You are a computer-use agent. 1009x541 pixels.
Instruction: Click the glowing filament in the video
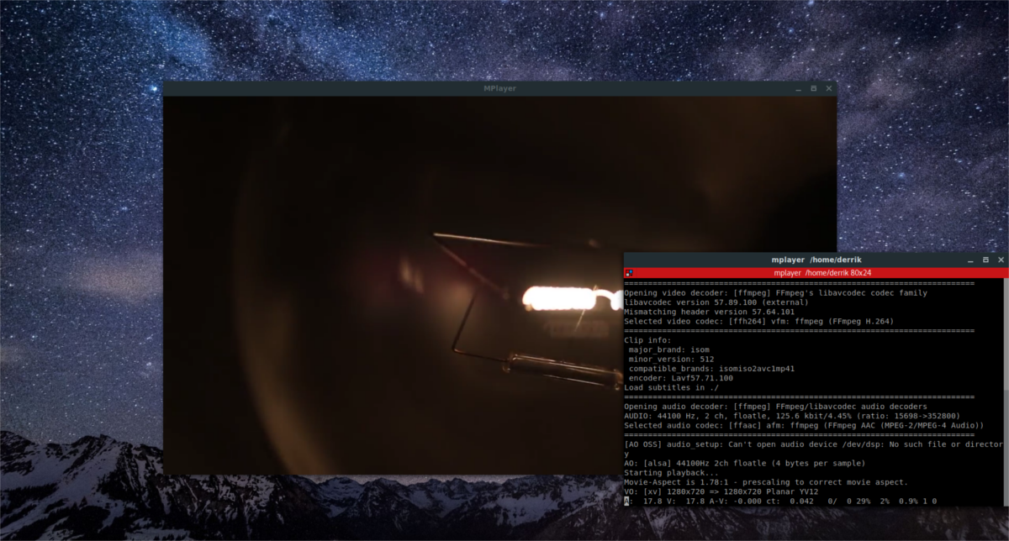(x=561, y=297)
